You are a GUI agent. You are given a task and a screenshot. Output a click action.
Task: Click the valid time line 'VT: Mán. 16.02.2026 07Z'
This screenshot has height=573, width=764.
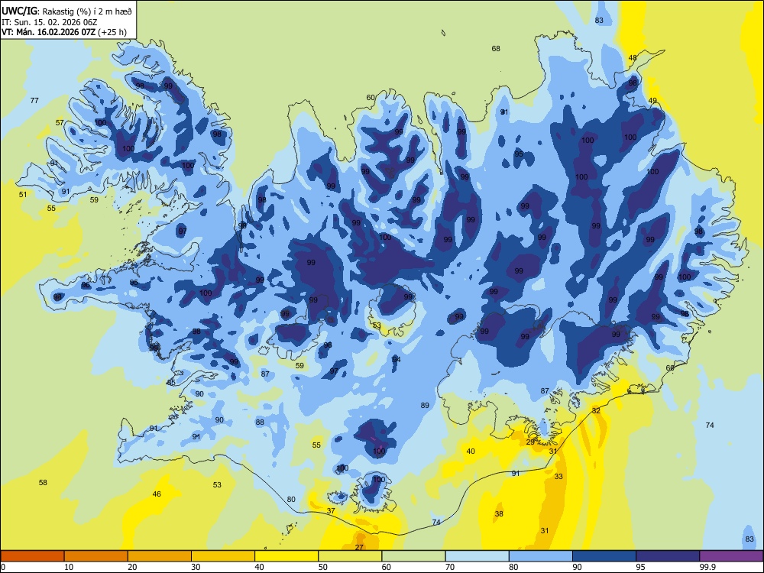point(50,32)
